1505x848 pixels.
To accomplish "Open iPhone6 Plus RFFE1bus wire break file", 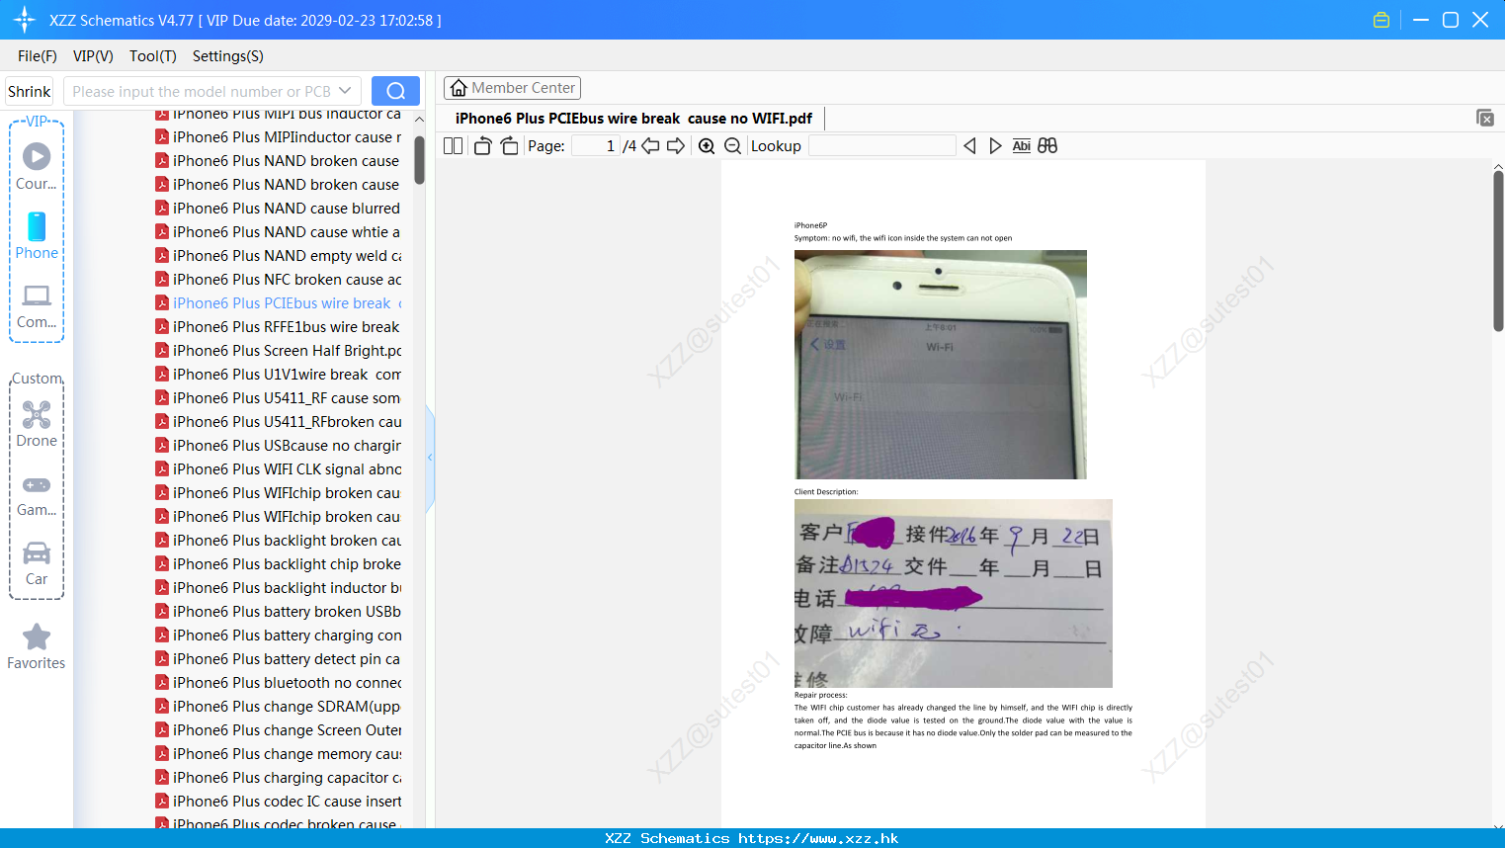I will [x=278, y=327].
